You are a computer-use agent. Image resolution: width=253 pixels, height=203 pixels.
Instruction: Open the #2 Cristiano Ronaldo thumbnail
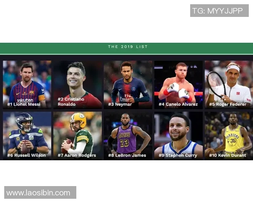coord(78,84)
